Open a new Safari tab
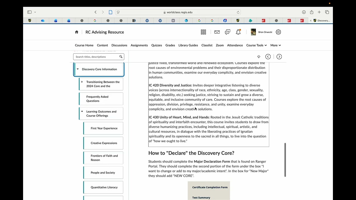The image size is (356, 200). (x=319, y=12)
